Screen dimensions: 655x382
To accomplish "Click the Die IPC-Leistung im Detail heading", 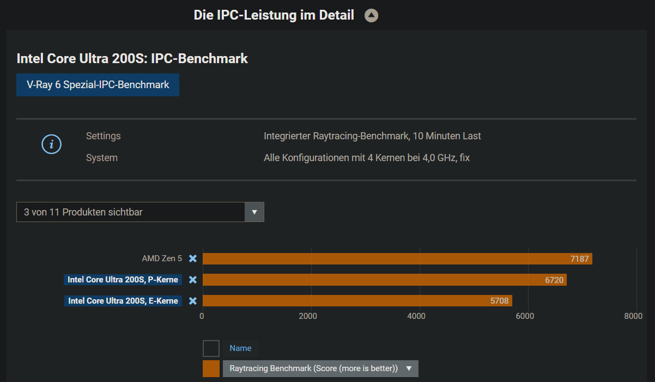I will [274, 15].
